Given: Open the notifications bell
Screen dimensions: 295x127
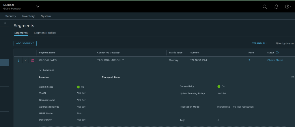Looking at the screenshot, I should pos(276,7).
